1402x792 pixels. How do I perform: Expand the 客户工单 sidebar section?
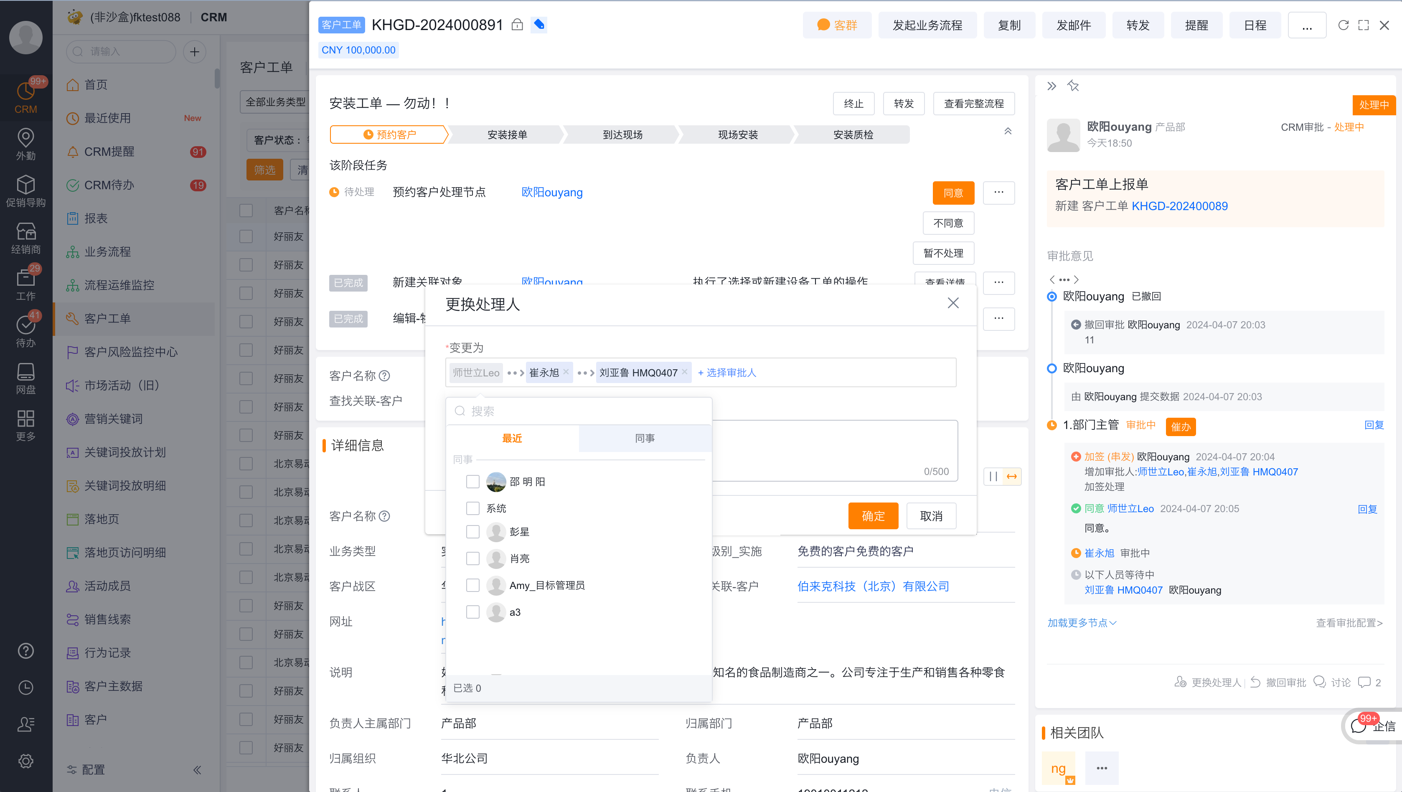tap(135, 319)
